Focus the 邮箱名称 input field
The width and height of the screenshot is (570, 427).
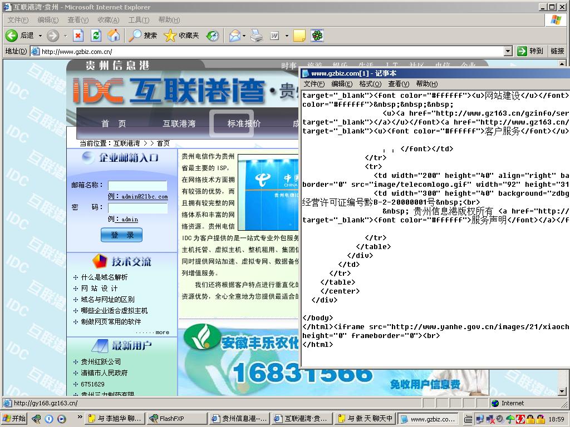point(137,186)
